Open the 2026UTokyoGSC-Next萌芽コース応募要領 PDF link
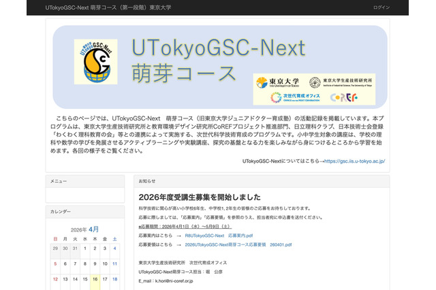Viewport: 436px width, 290px height. point(238,244)
